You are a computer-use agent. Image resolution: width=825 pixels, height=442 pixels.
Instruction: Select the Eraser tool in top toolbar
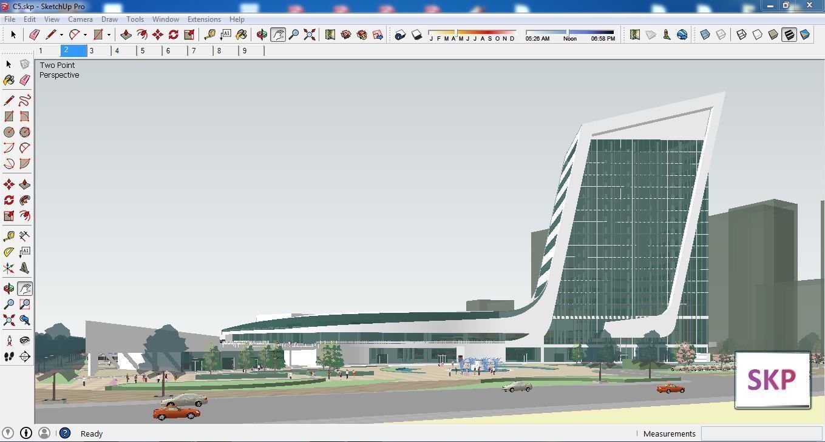pyautogui.click(x=34, y=35)
